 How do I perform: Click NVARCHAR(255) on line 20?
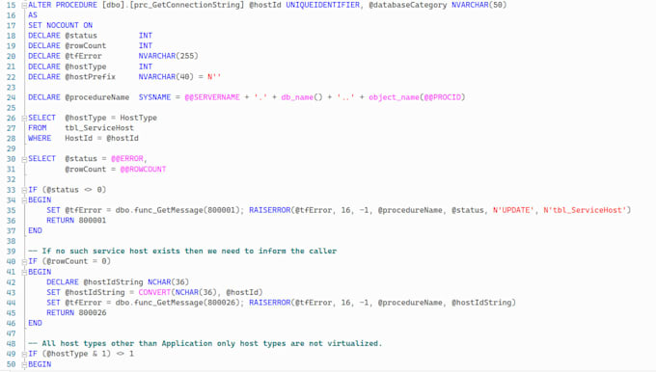point(168,56)
